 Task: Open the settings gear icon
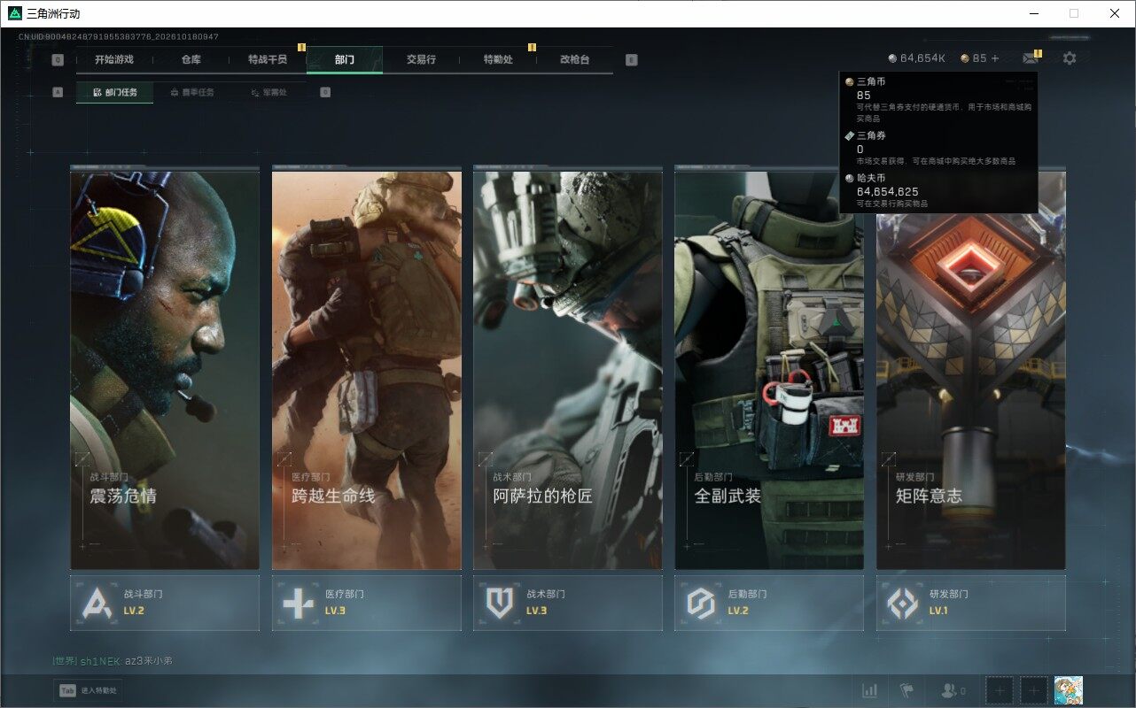click(x=1070, y=58)
